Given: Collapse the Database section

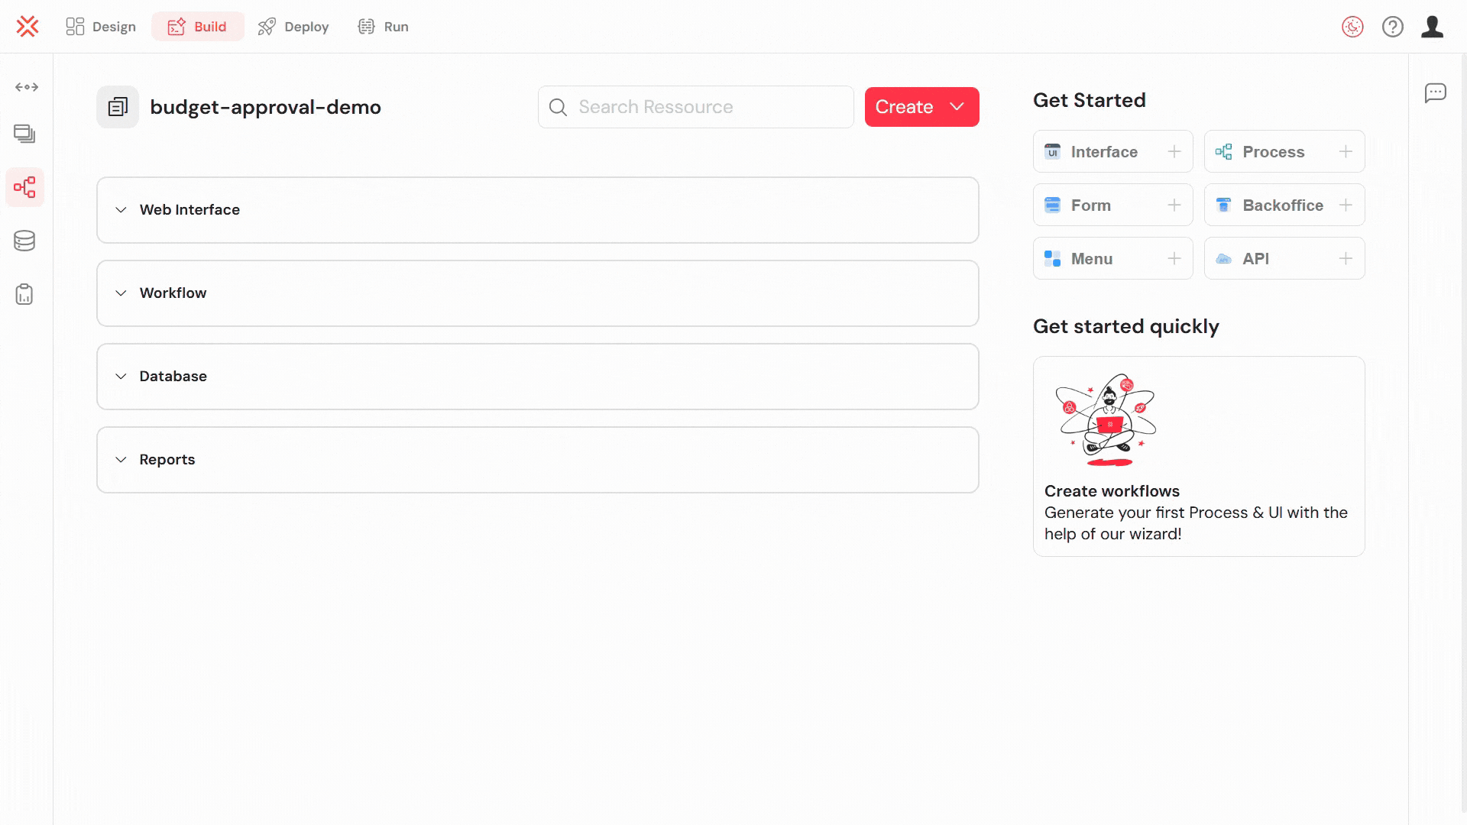Looking at the screenshot, I should pyautogui.click(x=120, y=376).
